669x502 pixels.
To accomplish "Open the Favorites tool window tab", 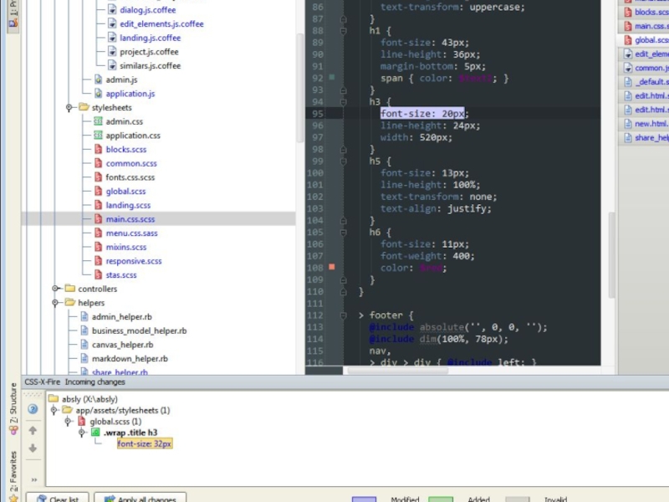I will click(13, 467).
